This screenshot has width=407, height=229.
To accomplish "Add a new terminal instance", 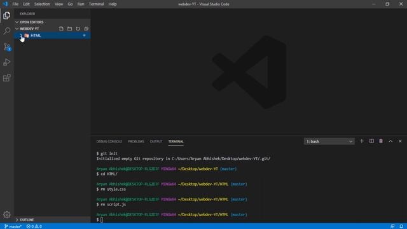I will click(362, 141).
